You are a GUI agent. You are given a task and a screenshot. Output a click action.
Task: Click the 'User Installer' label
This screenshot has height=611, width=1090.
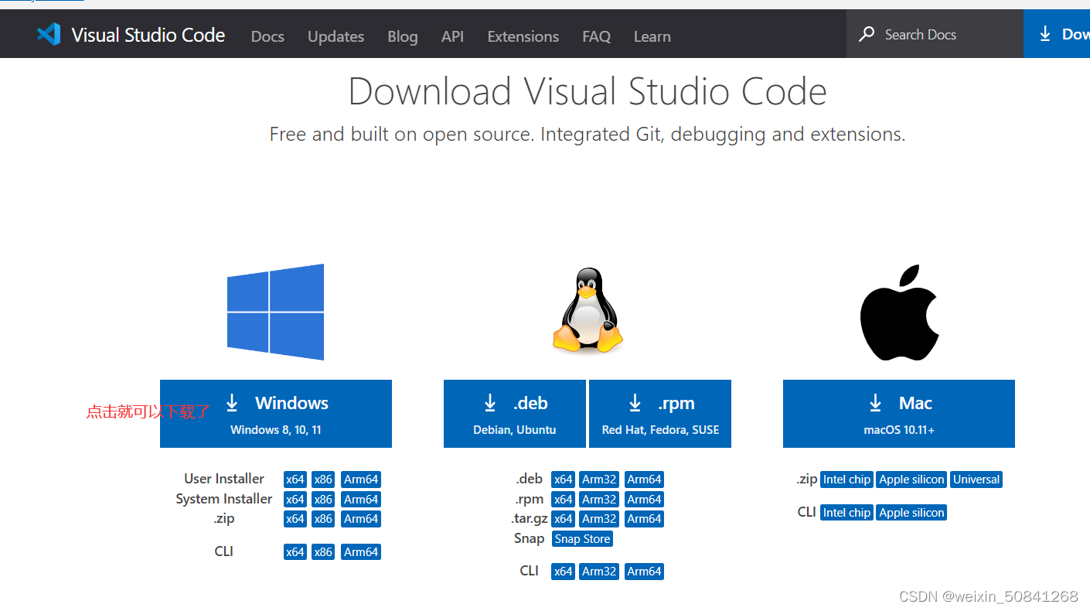224,479
